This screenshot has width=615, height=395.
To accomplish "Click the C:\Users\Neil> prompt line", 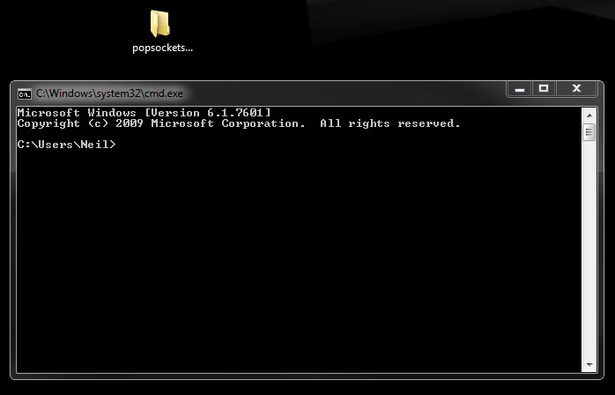I will [67, 145].
